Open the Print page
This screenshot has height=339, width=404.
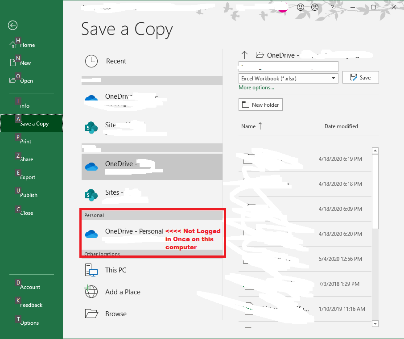point(31,142)
